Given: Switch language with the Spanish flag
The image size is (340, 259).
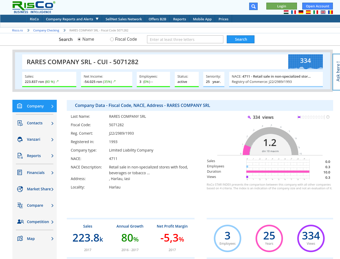Looking at the screenshot, I should point(308,12).
